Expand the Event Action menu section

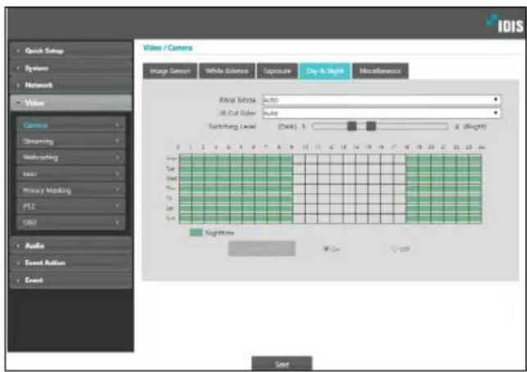pos(71,263)
